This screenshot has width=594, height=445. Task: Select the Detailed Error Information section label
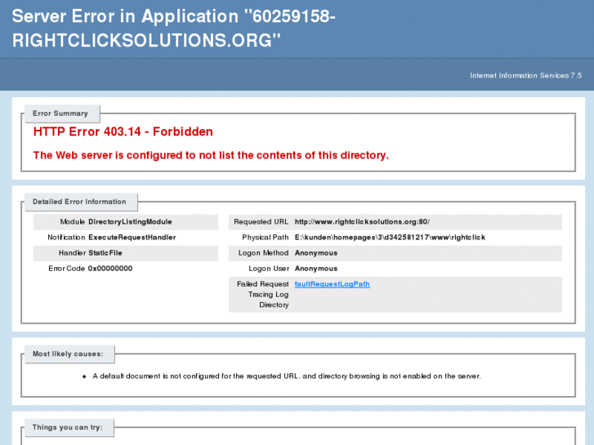(79, 202)
